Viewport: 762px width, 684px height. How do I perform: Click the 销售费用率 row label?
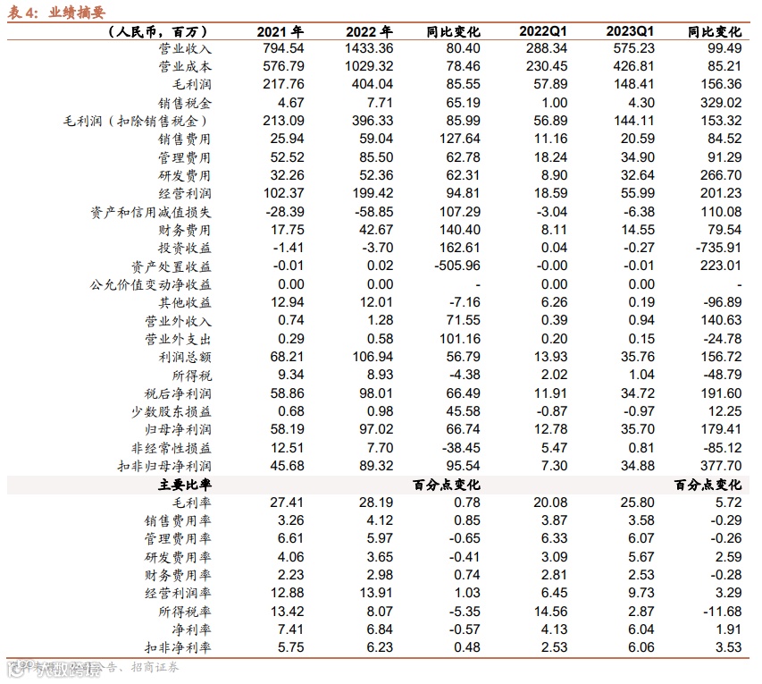(178, 521)
